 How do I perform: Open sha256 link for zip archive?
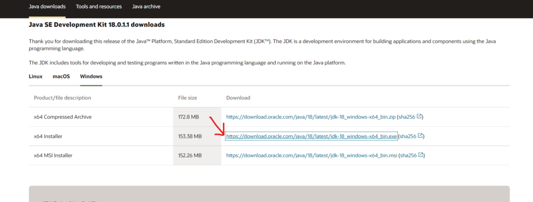(407, 117)
